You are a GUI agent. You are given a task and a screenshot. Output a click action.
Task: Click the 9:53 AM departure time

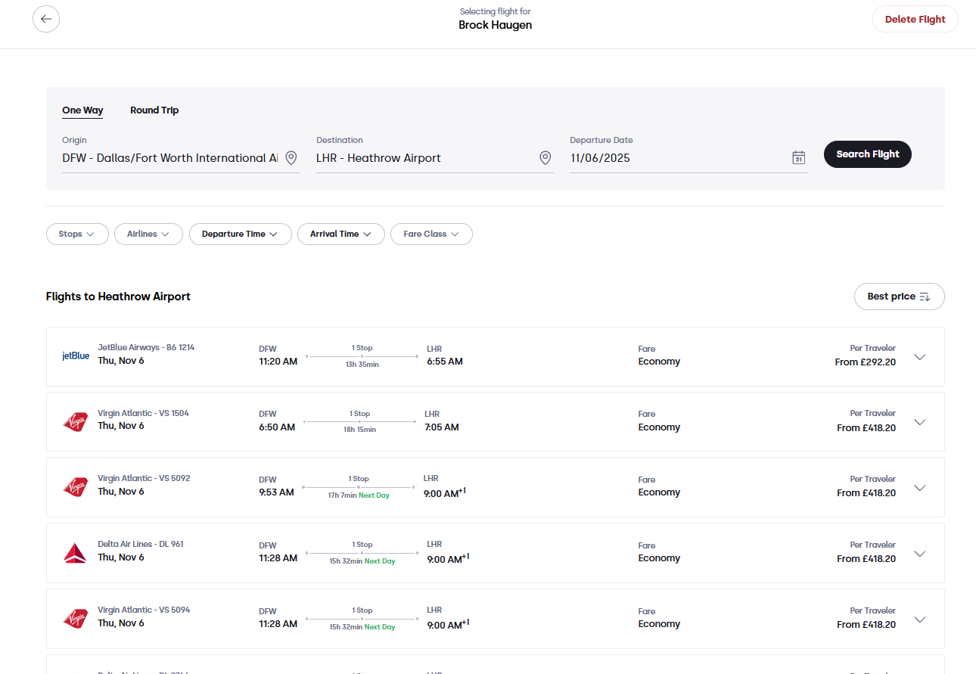click(x=276, y=492)
